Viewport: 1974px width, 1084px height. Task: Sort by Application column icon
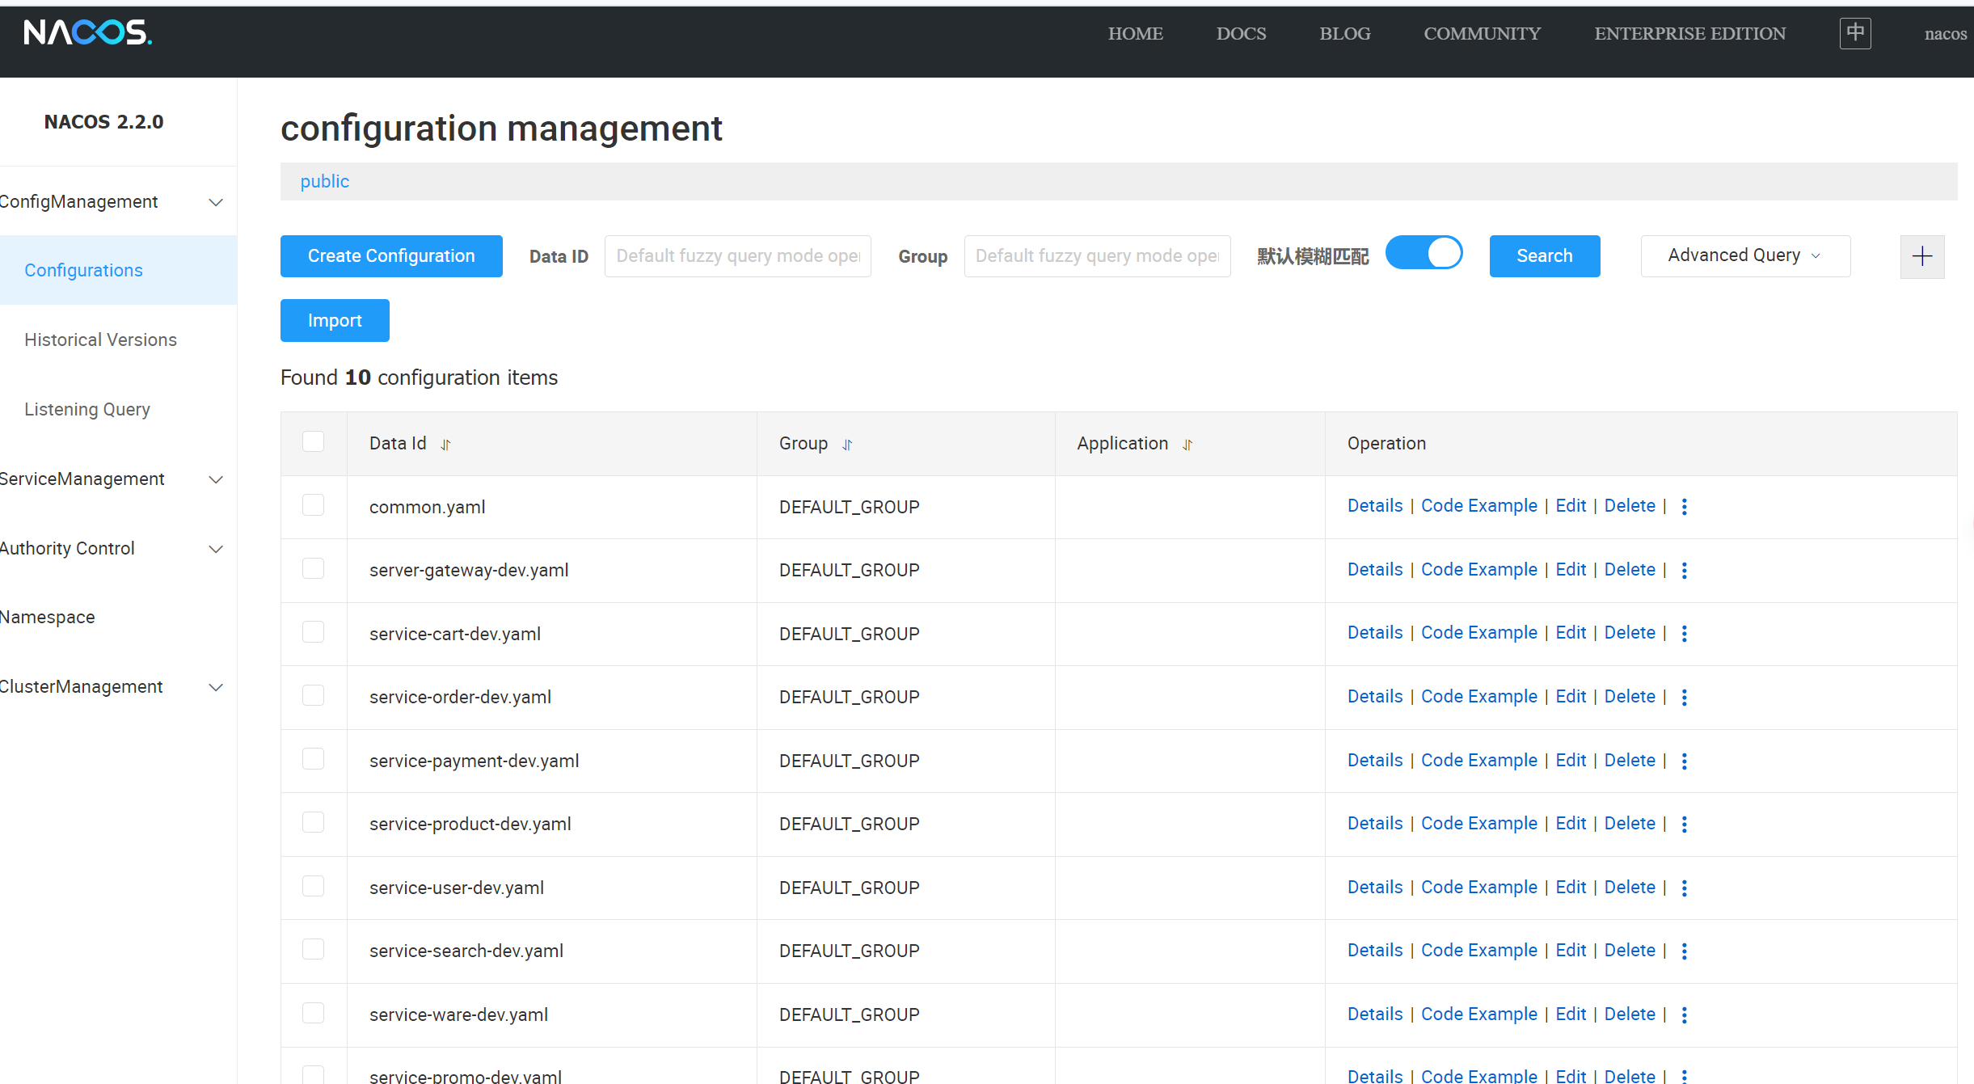[x=1187, y=445]
